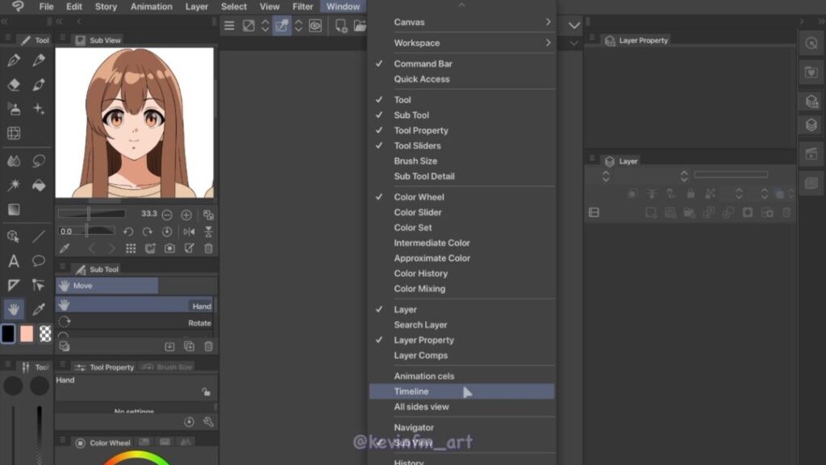Select the Rotate sub tool
Screen dimensions: 826x465
tap(136, 323)
